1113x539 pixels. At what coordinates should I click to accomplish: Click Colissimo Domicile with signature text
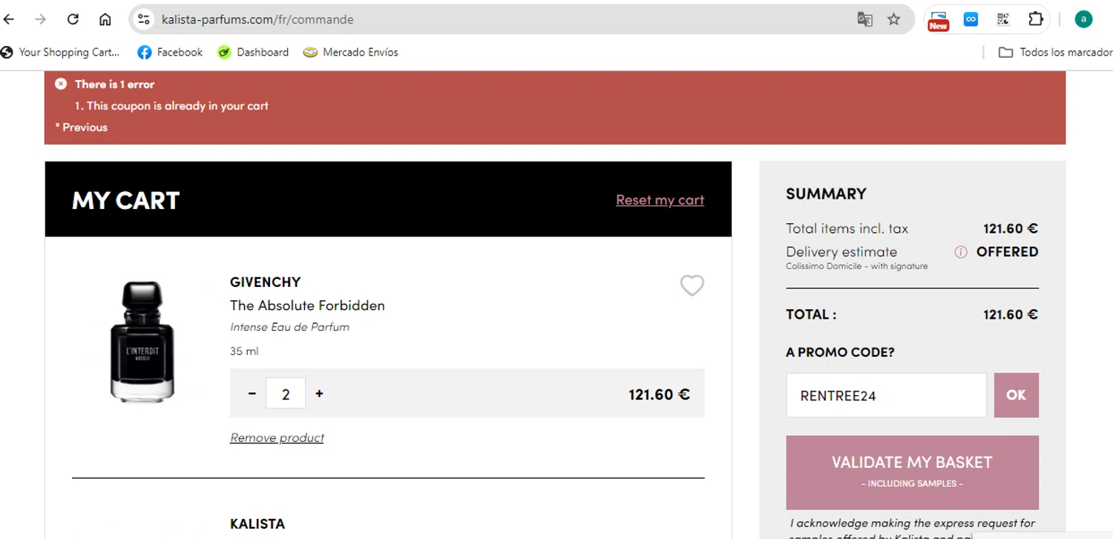point(856,266)
